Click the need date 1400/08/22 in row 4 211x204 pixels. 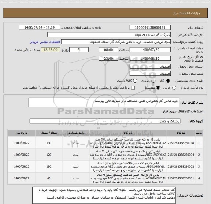pyautogui.click(x=22, y=178)
